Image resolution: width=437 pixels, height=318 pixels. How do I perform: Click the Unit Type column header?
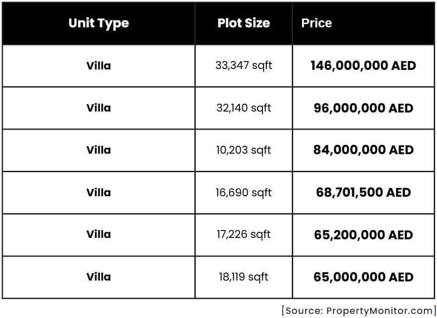[x=98, y=23]
